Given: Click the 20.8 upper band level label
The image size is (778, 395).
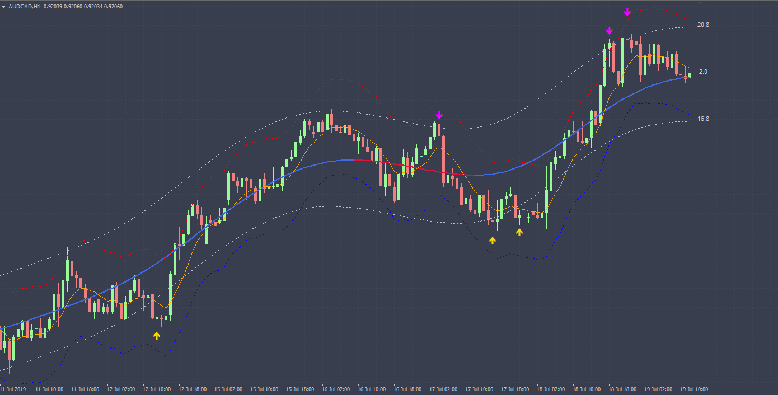Looking at the screenshot, I should 703,25.
